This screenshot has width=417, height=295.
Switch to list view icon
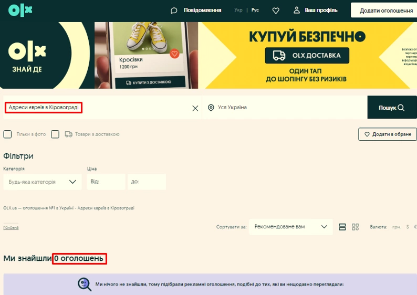(x=342, y=227)
